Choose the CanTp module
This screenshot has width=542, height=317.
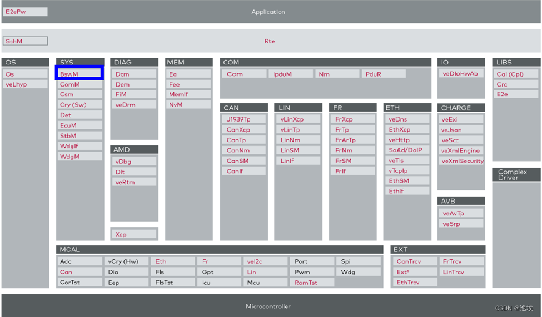[243, 140]
